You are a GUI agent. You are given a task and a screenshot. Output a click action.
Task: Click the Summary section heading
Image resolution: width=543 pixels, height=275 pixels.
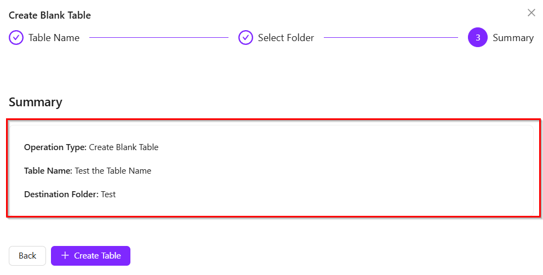coord(36,102)
